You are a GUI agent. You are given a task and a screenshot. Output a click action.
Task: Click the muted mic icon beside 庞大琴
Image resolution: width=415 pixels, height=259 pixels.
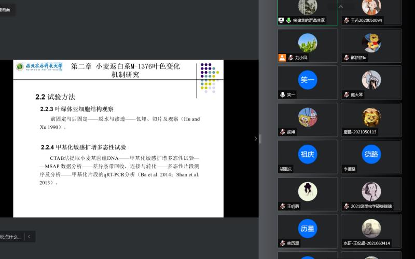tap(346, 94)
